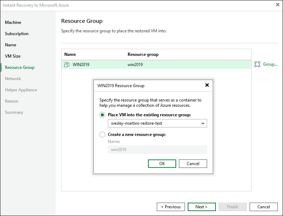Close the Instant Recovery wizard window
The image size is (283, 216).
(278, 5)
